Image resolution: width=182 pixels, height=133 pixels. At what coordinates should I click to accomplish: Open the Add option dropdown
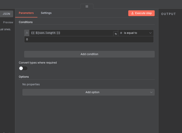pyautogui.click(x=89, y=92)
